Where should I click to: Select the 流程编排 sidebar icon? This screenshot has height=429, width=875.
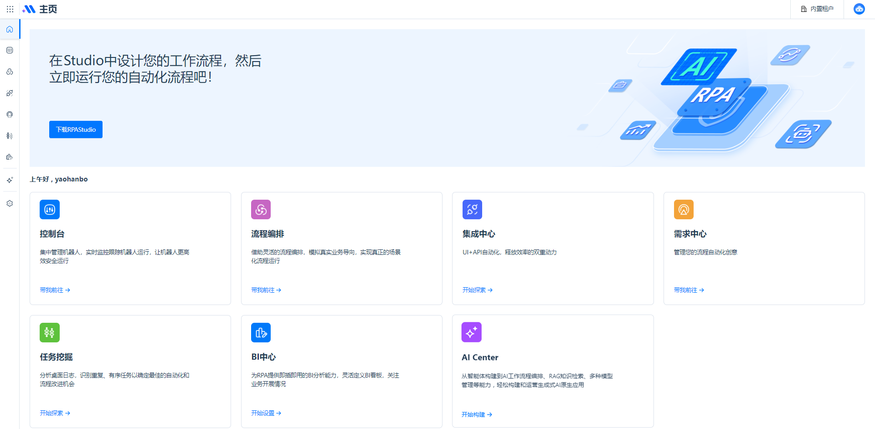point(10,72)
